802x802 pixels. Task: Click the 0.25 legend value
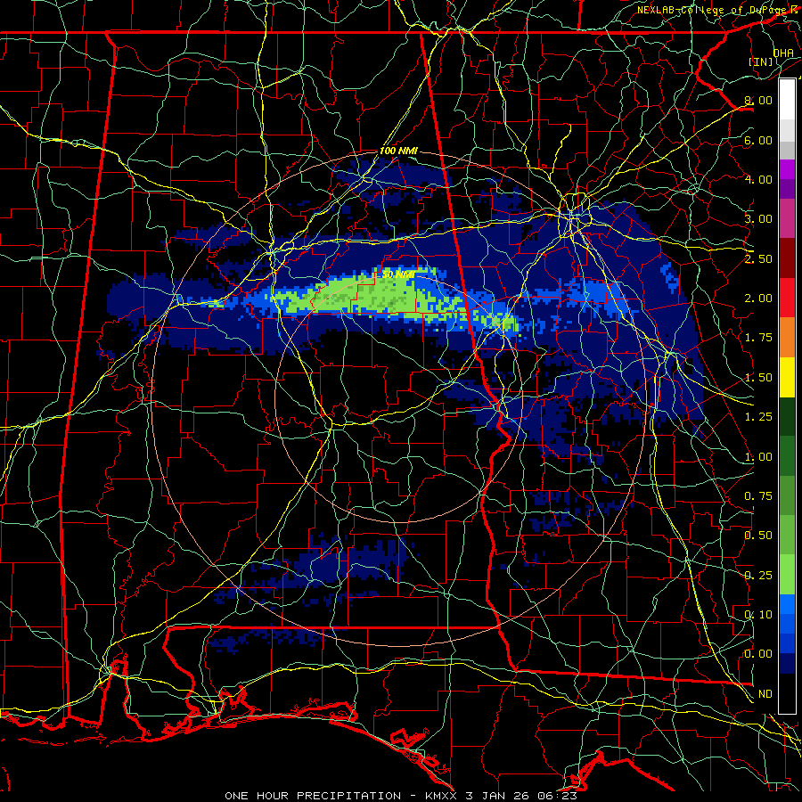pyautogui.click(x=758, y=576)
